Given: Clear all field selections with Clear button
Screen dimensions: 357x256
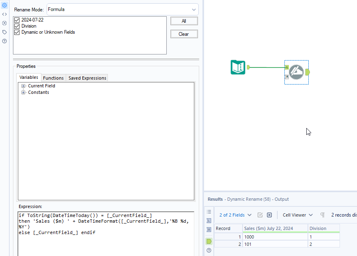Looking at the screenshot, I should (x=185, y=34).
